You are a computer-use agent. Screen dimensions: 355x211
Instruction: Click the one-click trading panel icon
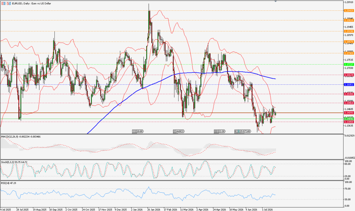click(x=3, y=3)
